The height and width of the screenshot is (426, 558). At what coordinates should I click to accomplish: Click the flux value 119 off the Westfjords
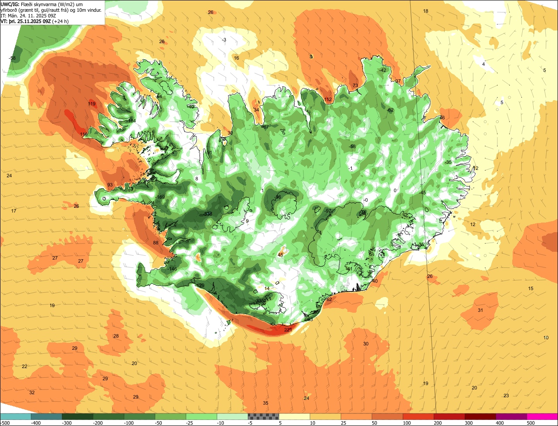point(92,104)
